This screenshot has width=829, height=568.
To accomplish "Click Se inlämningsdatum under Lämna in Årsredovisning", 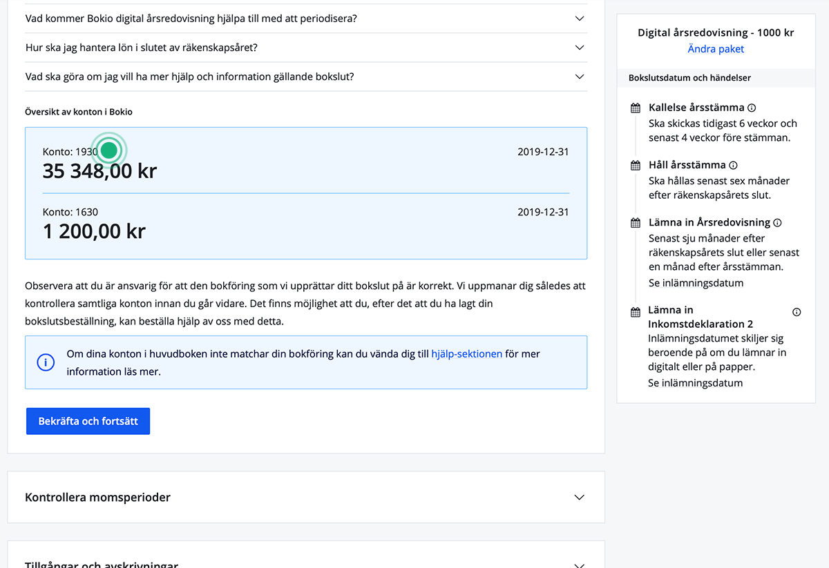I will (696, 283).
